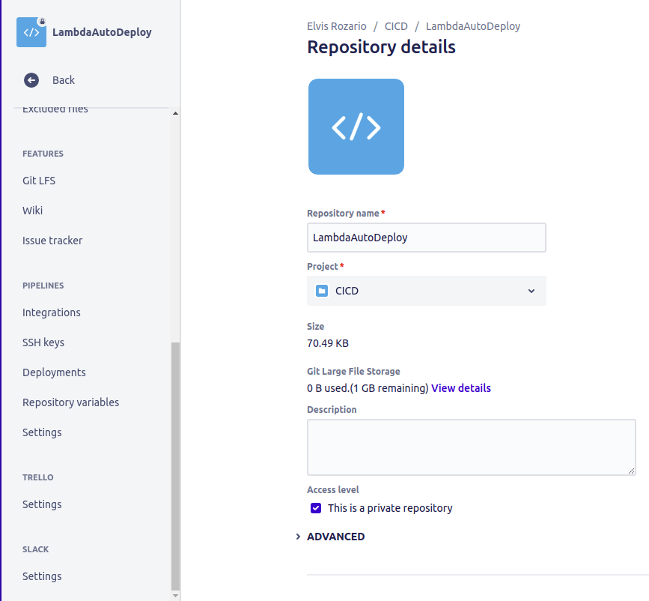Navigate to the Issue tracker
Viewport: 649px width, 601px height.
(x=52, y=241)
